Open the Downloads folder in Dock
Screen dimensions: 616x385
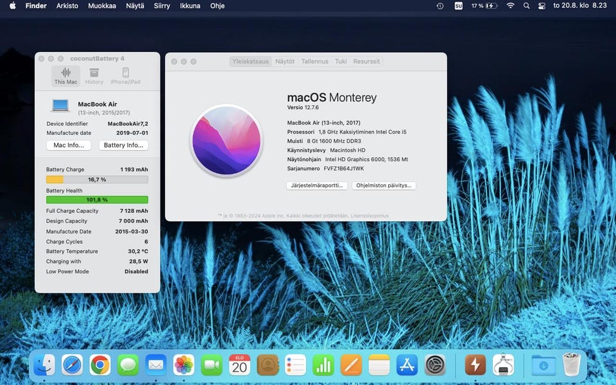[x=543, y=365]
